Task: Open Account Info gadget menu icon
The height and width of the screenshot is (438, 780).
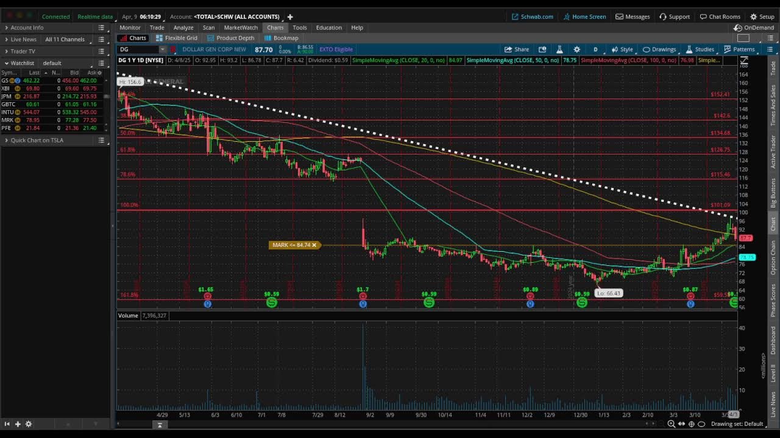Action: (x=102, y=27)
